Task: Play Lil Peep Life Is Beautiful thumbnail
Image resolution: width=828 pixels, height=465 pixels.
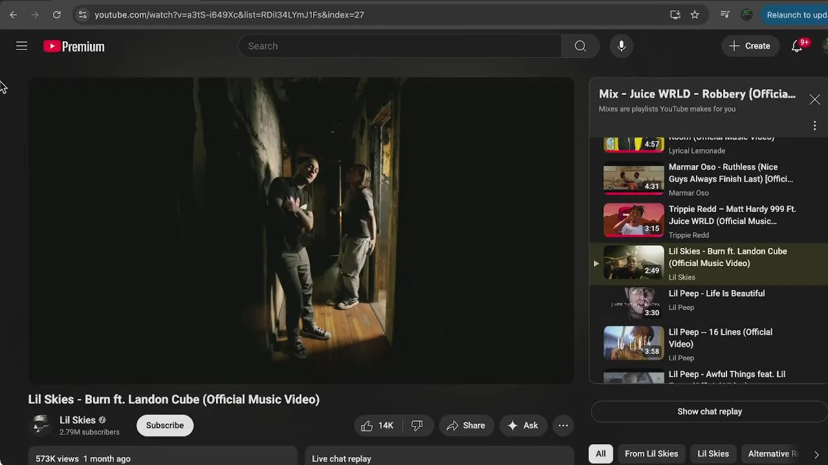Action: 633,305
